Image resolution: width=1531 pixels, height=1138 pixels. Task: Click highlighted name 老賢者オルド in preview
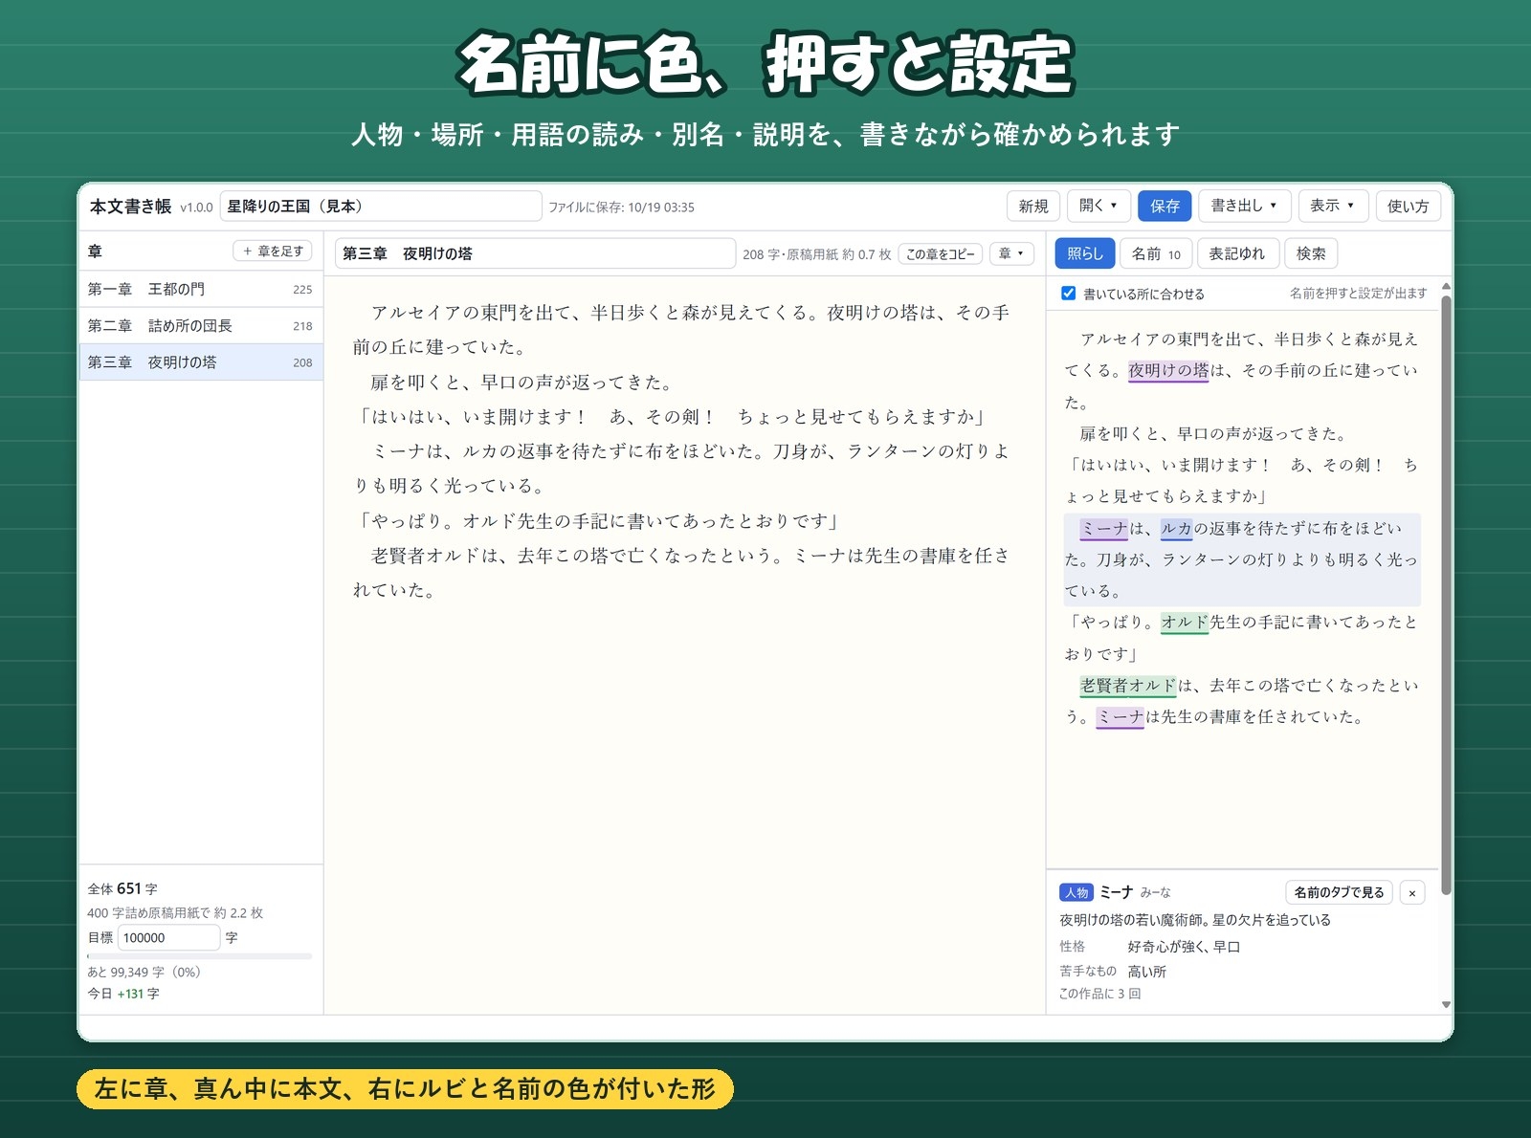point(1128,686)
